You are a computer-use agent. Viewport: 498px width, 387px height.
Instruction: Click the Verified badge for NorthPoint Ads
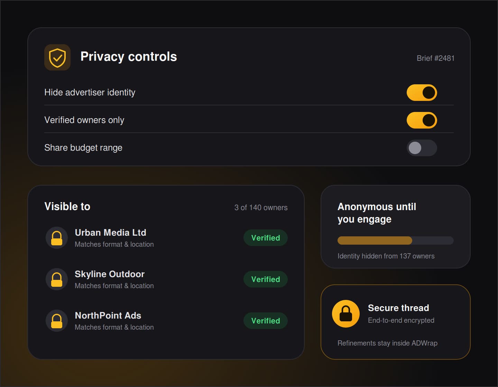pyautogui.click(x=266, y=321)
